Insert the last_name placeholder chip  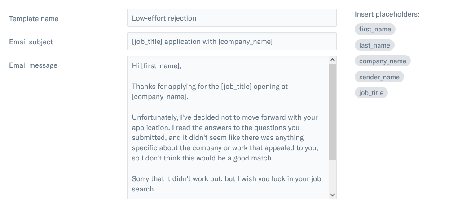(x=374, y=45)
